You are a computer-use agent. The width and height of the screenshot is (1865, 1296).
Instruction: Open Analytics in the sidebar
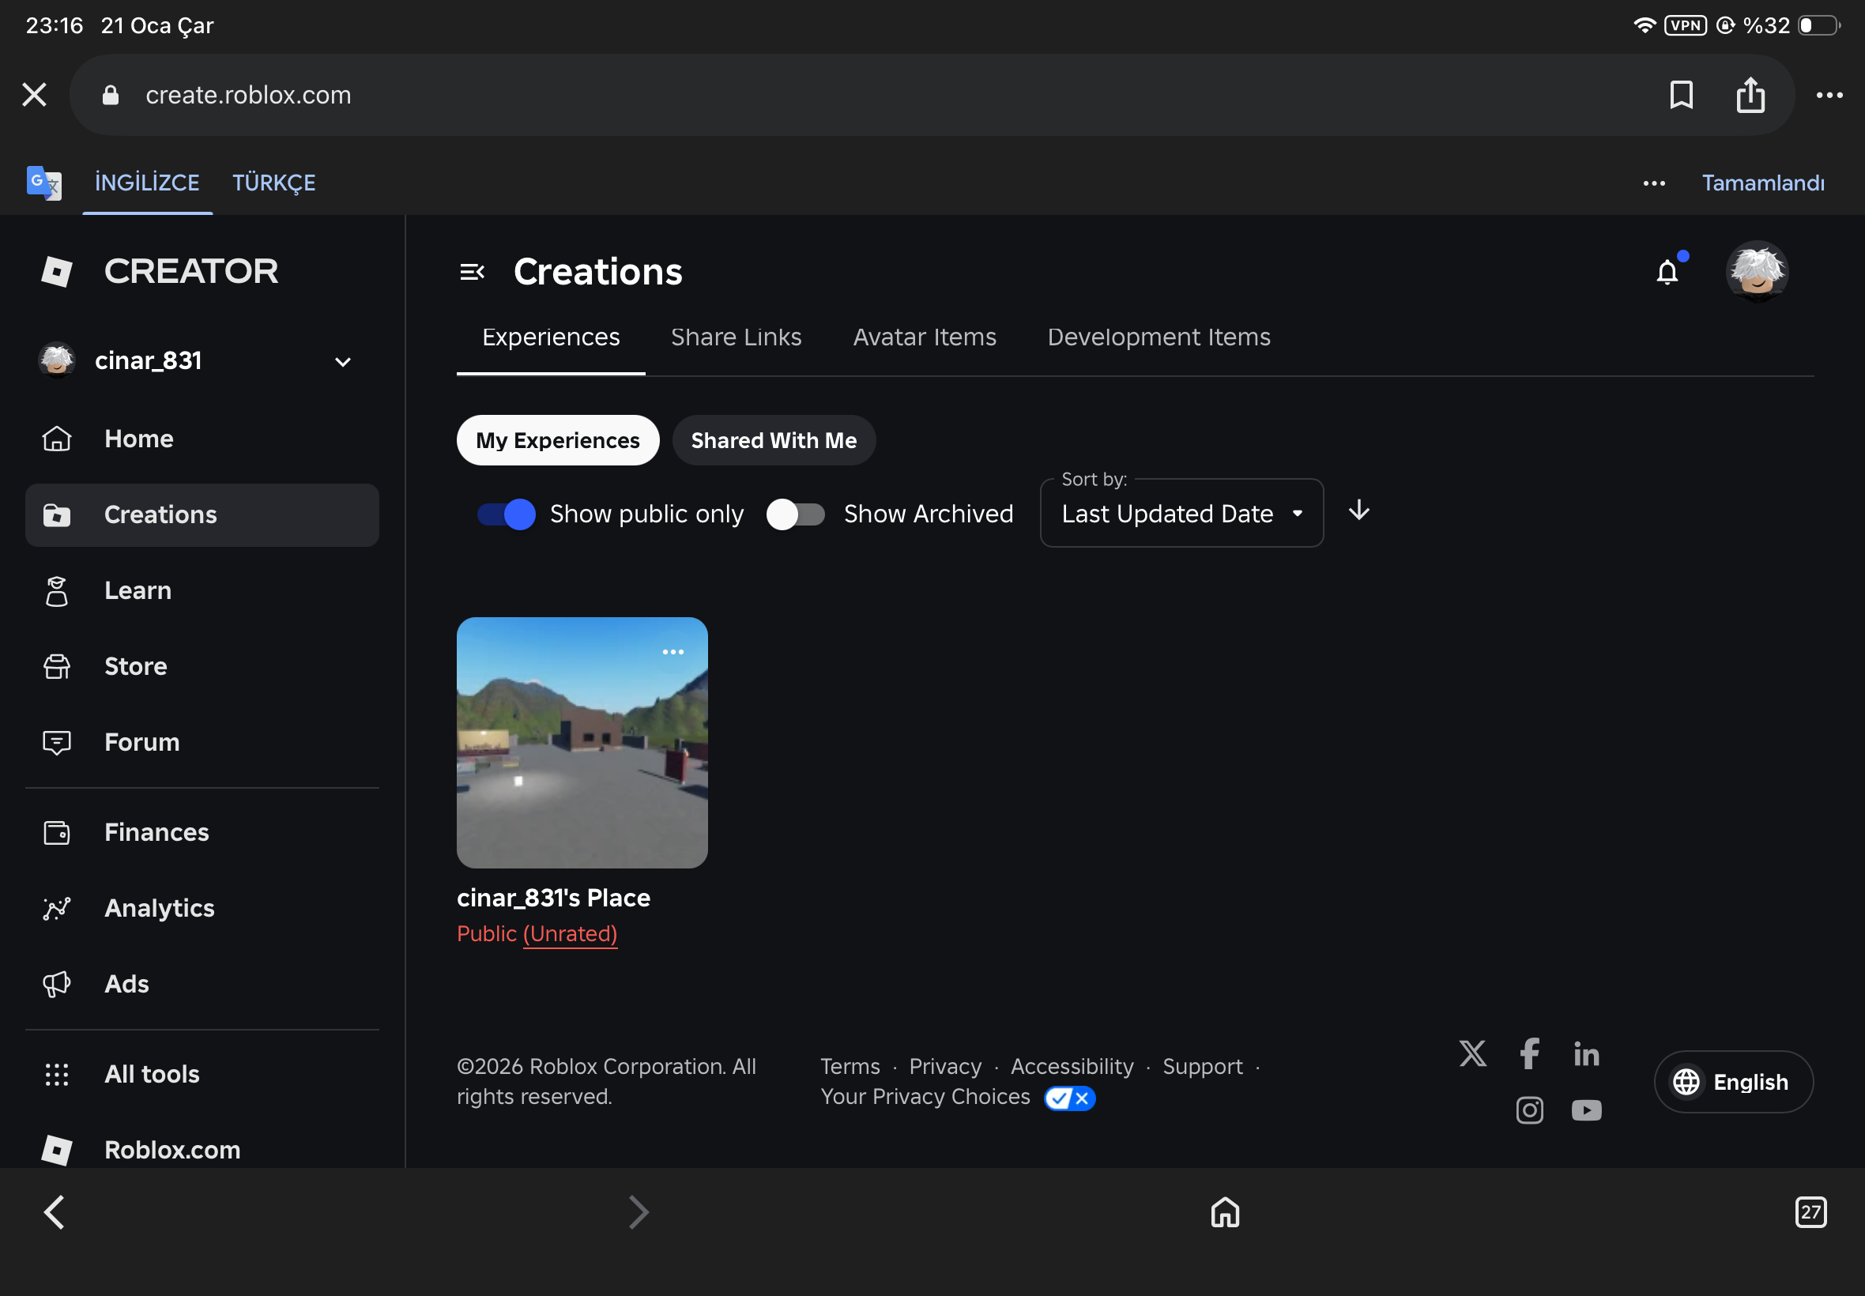pos(202,908)
